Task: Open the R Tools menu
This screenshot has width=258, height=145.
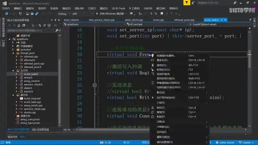Action: [134, 8]
